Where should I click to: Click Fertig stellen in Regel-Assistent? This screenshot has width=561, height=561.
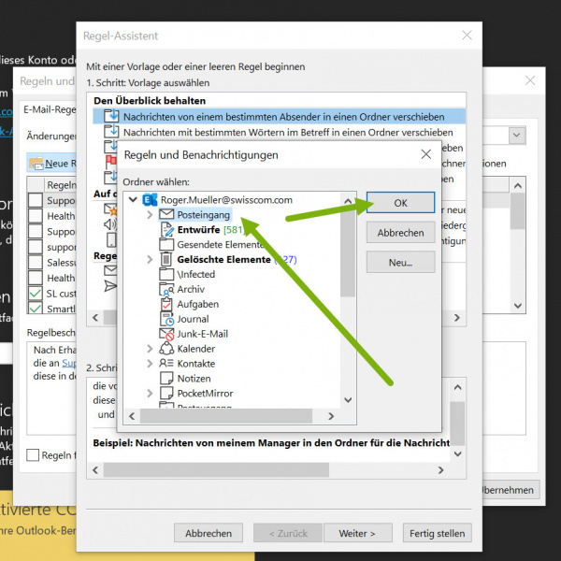pos(437,533)
